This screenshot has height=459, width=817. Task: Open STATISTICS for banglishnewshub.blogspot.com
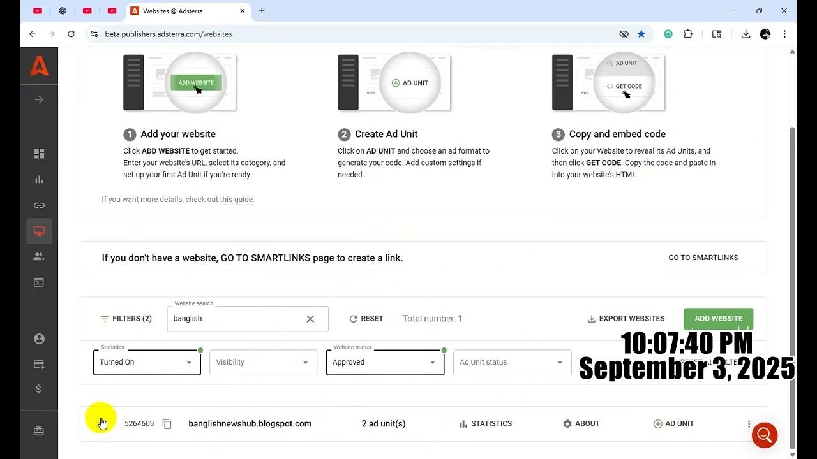[486, 424]
